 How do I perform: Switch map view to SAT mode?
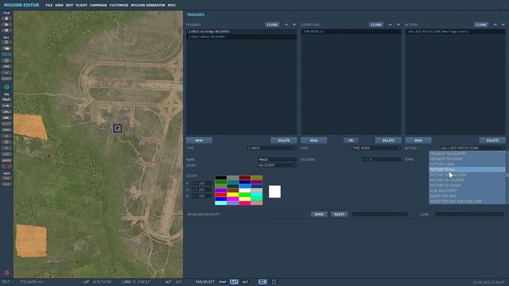[234, 282]
